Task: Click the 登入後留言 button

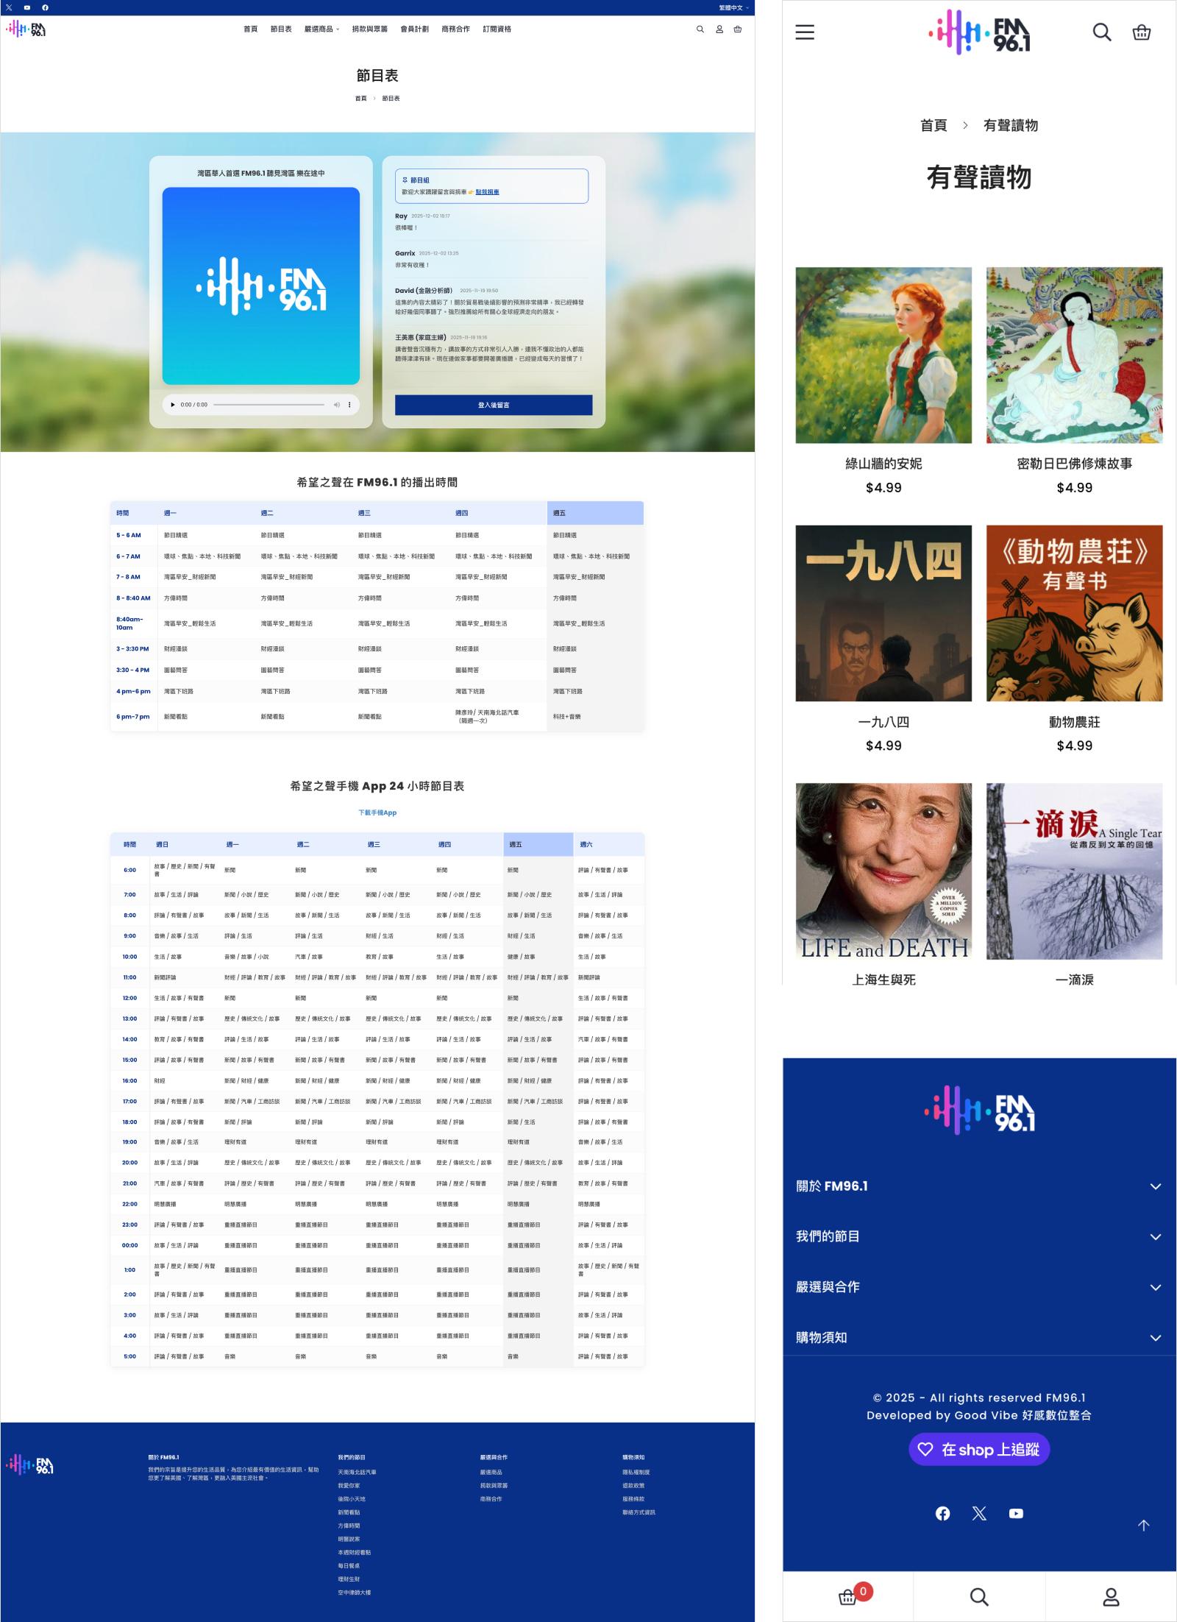Action: 494,405
